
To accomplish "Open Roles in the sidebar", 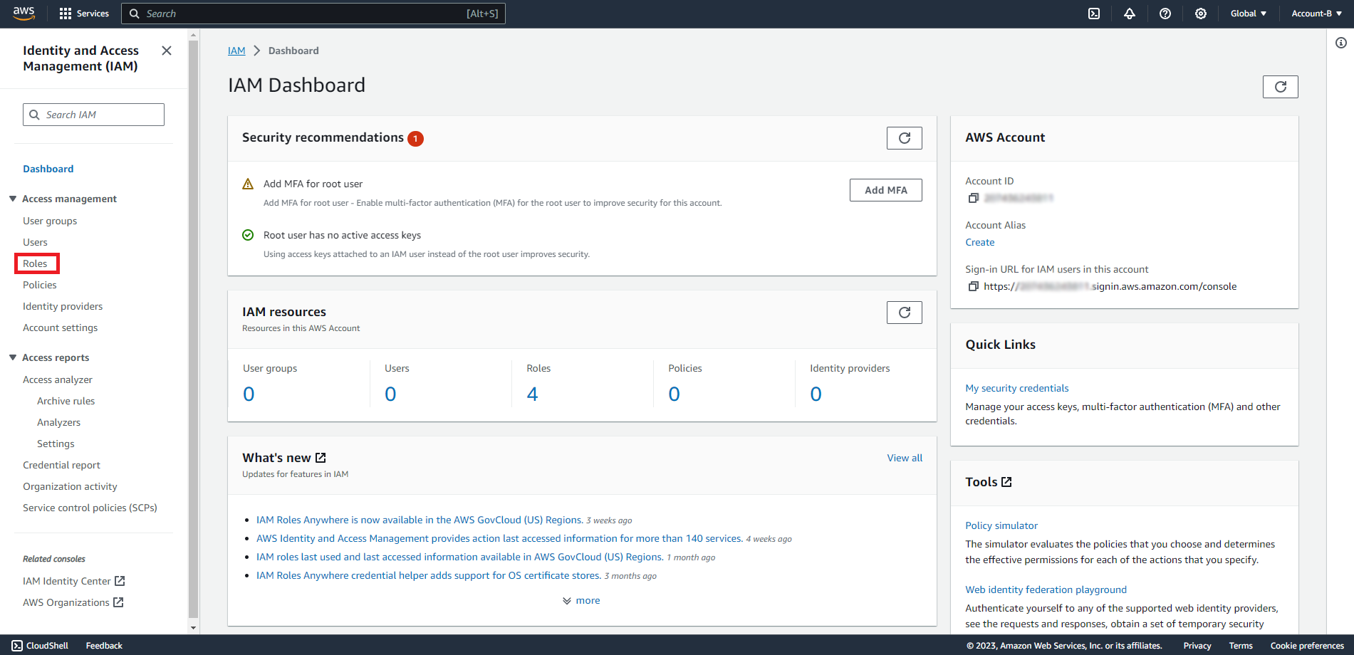I will tap(35, 263).
